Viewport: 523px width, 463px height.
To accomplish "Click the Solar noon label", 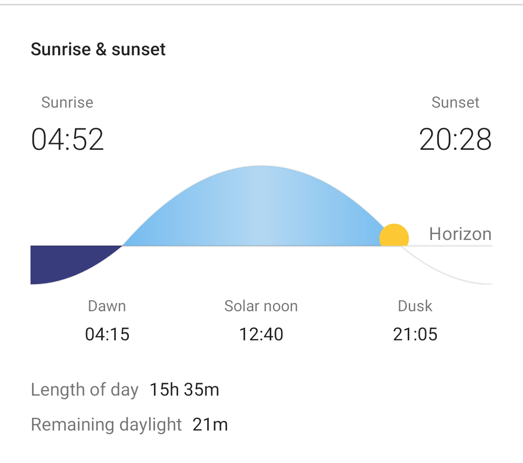I will (x=261, y=306).
